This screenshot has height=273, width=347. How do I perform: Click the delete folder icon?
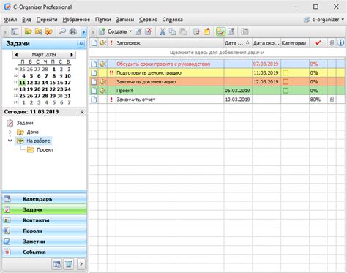click(x=49, y=31)
